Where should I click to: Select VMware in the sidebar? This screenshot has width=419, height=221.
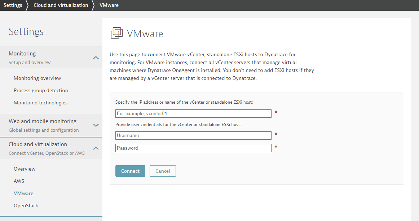click(23, 193)
